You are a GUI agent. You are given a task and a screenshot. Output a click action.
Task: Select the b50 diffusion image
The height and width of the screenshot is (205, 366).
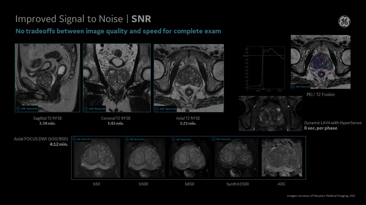point(97,158)
